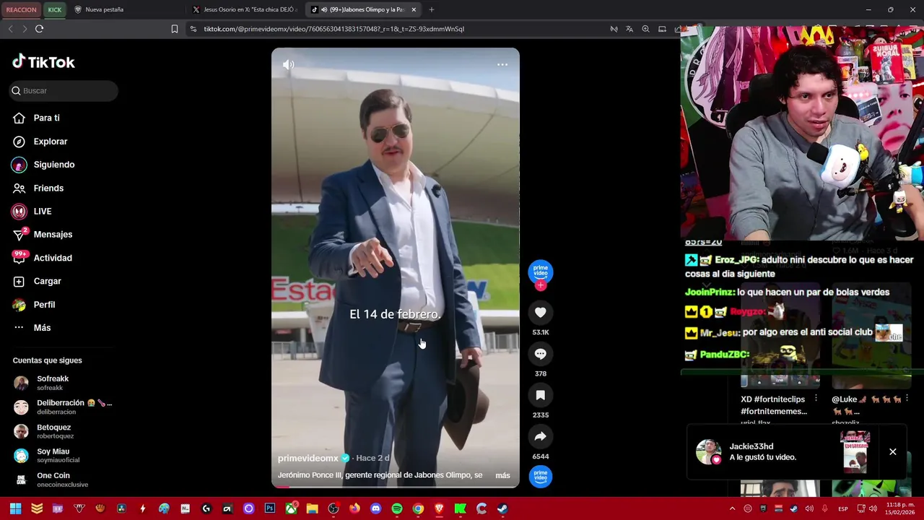This screenshot has height=520, width=924.
Task: Open Google Chrome from the taskbar
Action: (418, 508)
